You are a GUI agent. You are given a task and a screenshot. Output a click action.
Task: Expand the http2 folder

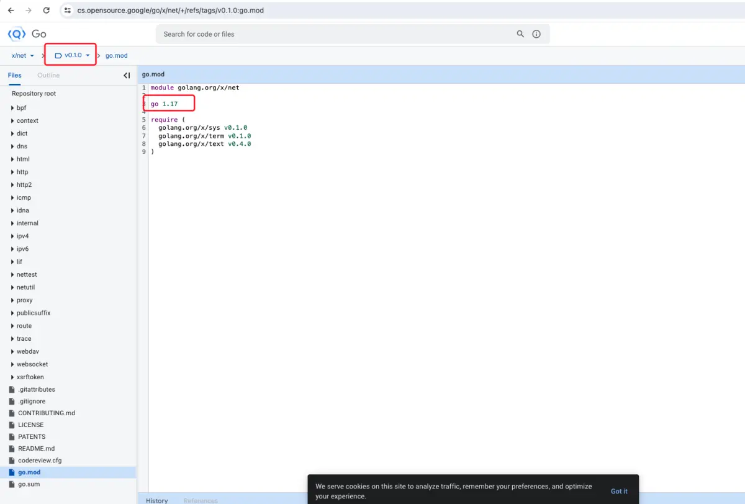(x=12, y=185)
